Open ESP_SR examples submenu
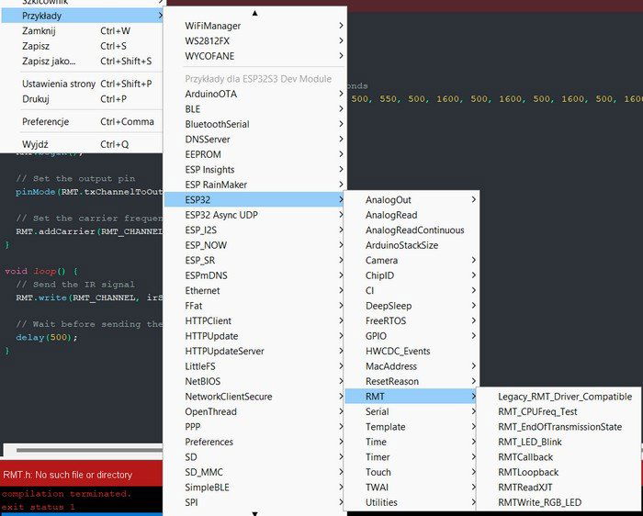The image size is (643, 516). pyautogui.click(x=254, y=261)
